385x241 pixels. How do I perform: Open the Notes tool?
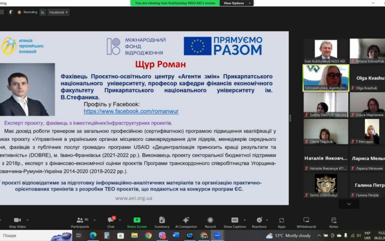click(x=334, y=221)
